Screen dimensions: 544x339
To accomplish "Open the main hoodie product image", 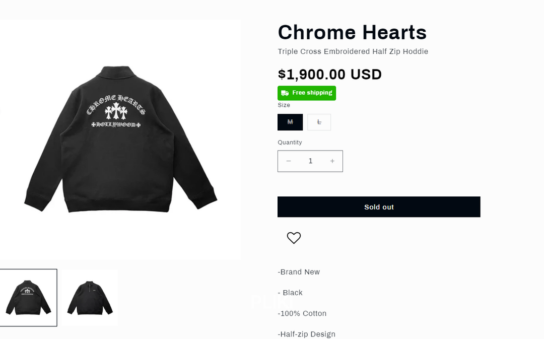I will tap(120, 140).
